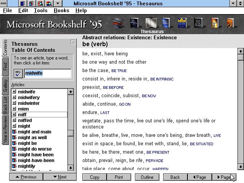
Task: Open the File menu
Action: pos(8,10)
